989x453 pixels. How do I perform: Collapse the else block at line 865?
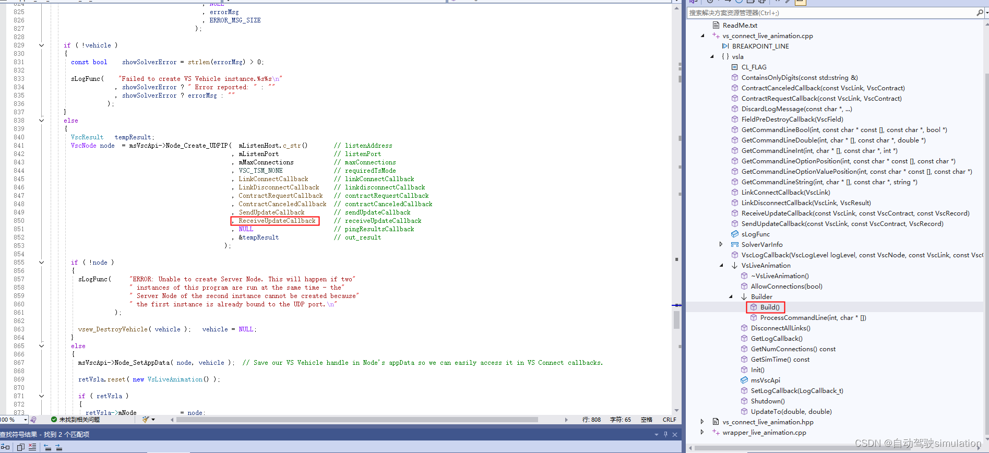pos(41,346)
